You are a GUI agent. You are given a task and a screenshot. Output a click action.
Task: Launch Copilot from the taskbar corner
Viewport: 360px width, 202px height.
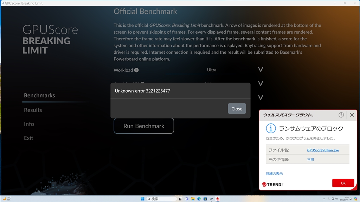coord(356,199)
